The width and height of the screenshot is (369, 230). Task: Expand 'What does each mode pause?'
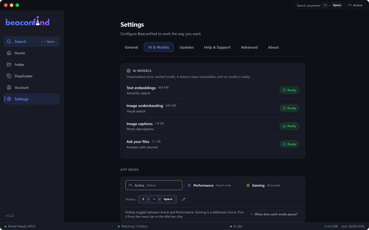click(x=274, y=214)
